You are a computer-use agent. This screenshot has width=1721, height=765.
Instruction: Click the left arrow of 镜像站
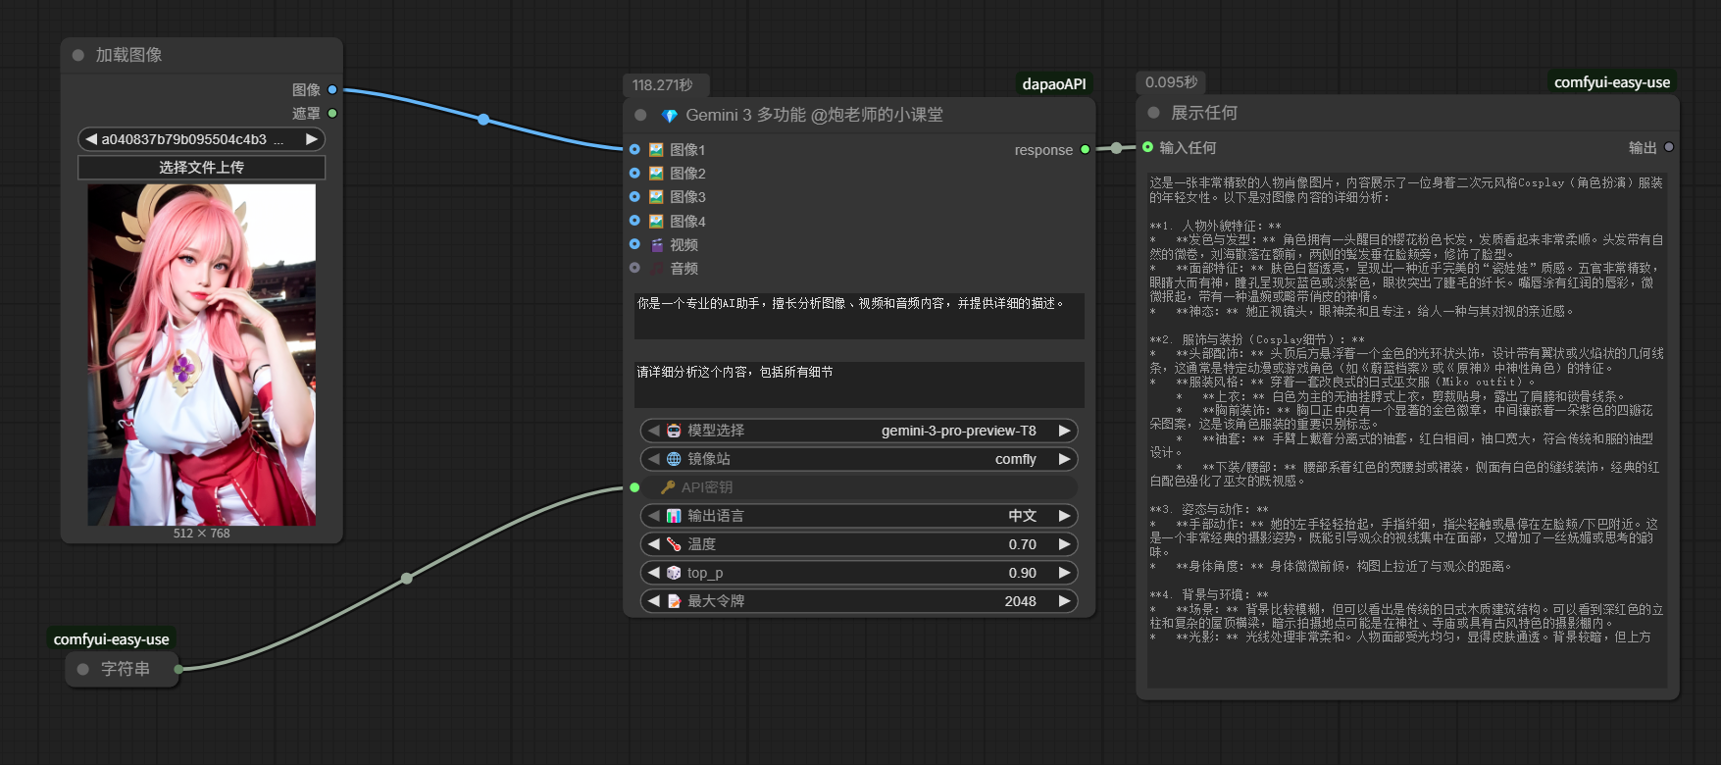point(653,459)
